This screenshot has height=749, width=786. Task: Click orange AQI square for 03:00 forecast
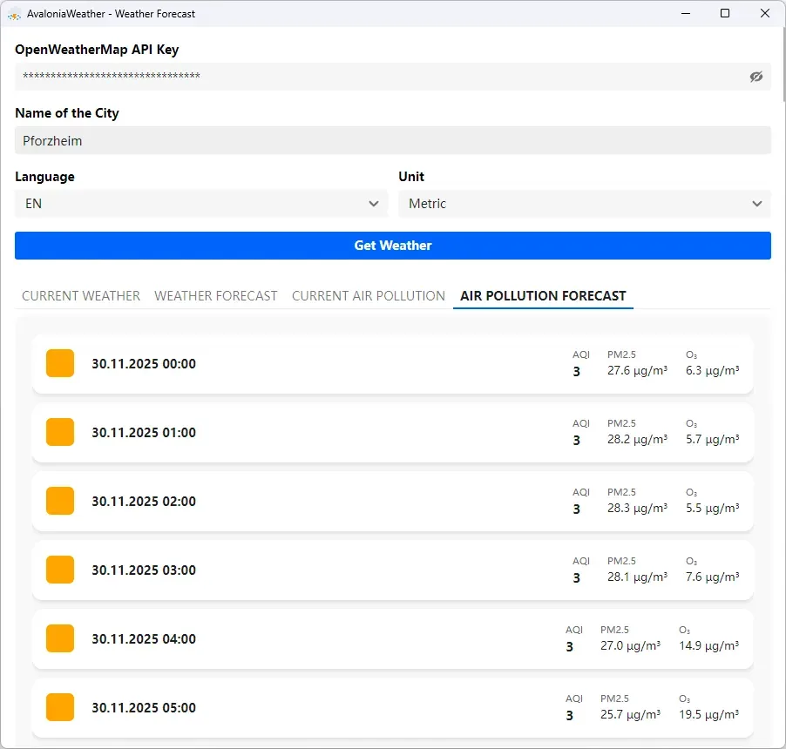(x=60, y=570)
